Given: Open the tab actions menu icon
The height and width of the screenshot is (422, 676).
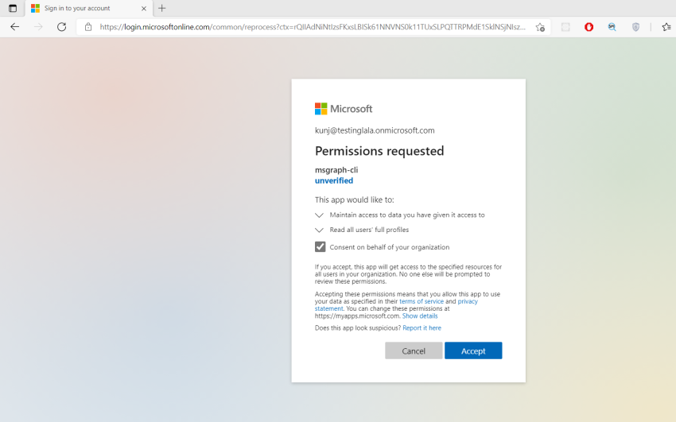Looking at the screenshot, I should (x=13, y=8).
